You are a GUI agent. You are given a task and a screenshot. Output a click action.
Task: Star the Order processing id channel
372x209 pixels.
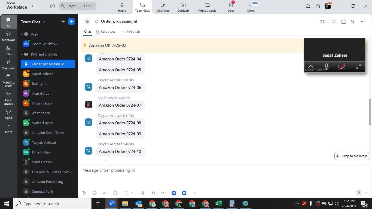(96, 21)
